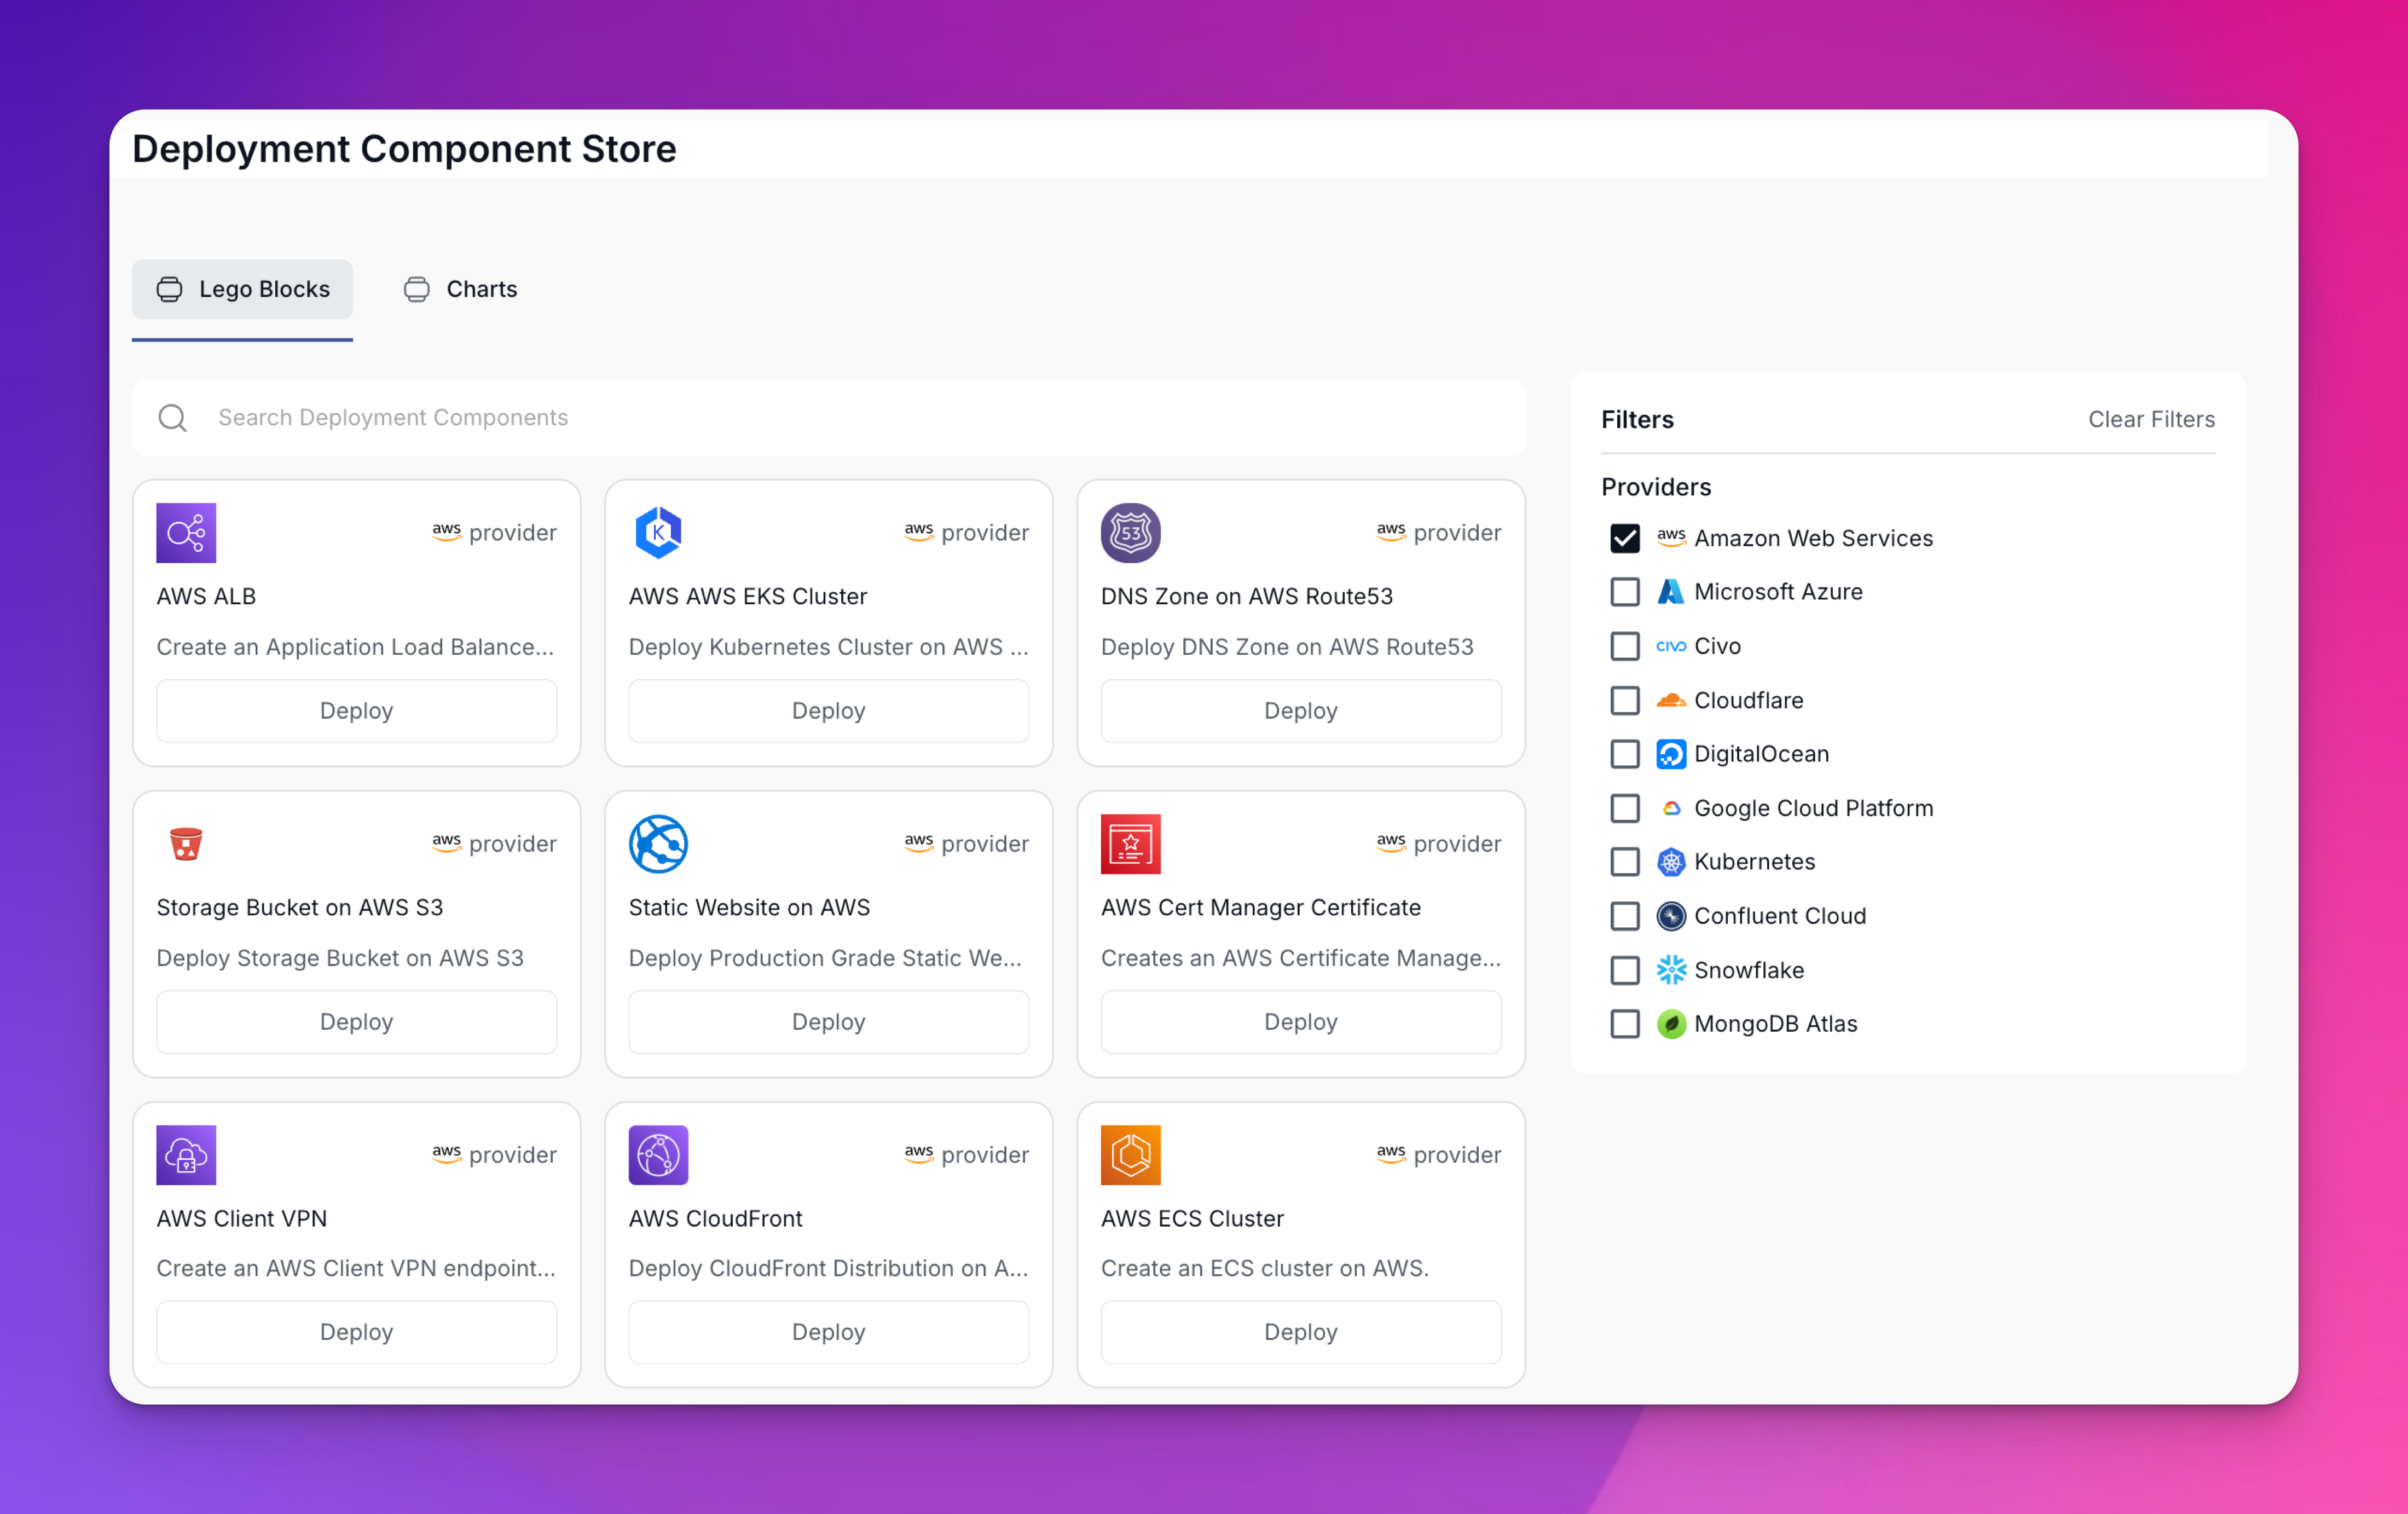2408x1514 pixels.
Task: Click the Clear Filters link
Action: click(x=2151, y=420)
